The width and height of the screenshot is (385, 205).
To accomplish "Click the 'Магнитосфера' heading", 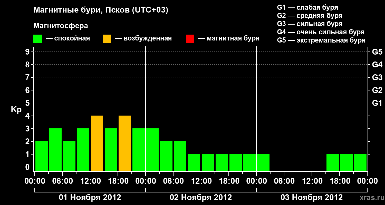I will (x=61, y=26).
